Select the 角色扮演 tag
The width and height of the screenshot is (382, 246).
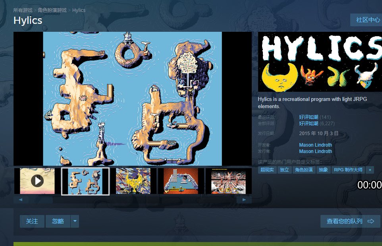[304, 170]
